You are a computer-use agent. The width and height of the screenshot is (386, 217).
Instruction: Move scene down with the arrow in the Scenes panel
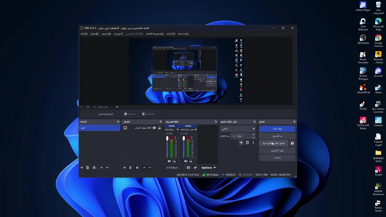(x=107, y=168)
